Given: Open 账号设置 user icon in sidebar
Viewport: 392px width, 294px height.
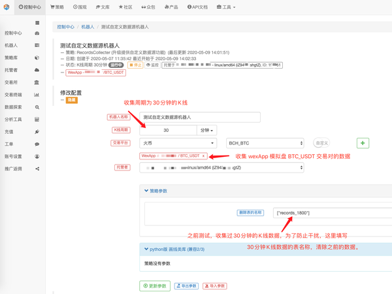Looking at the screenshot, I should [37, 157].
